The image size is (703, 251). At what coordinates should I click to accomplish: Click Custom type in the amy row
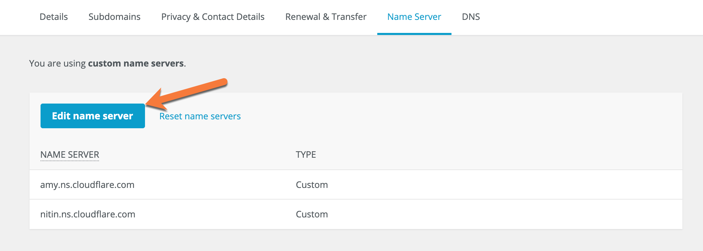(312, 185)
